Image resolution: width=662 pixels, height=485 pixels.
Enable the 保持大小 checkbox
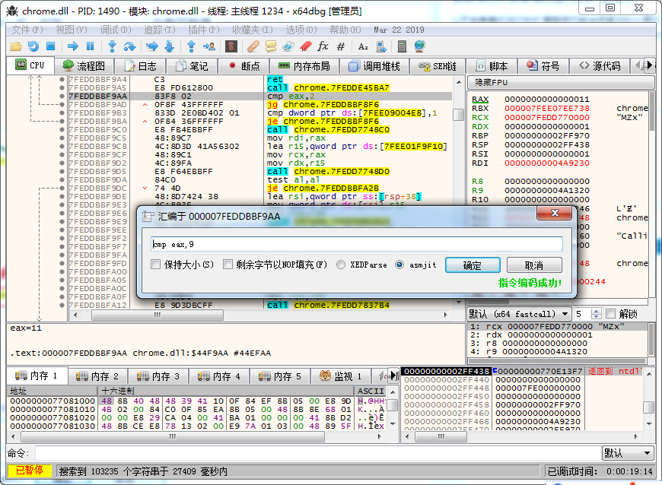(156, 265)
